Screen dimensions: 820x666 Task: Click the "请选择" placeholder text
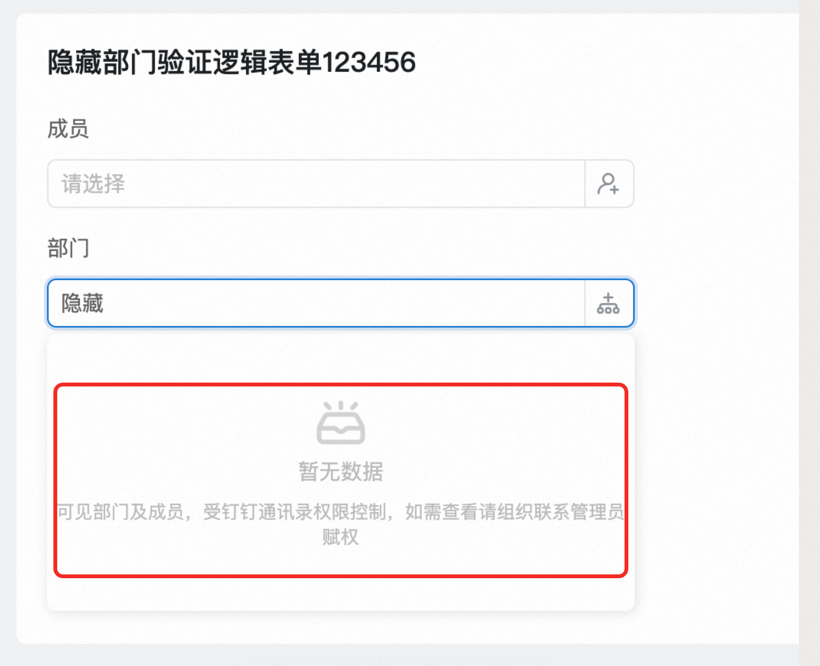click(x=93, y=184)
